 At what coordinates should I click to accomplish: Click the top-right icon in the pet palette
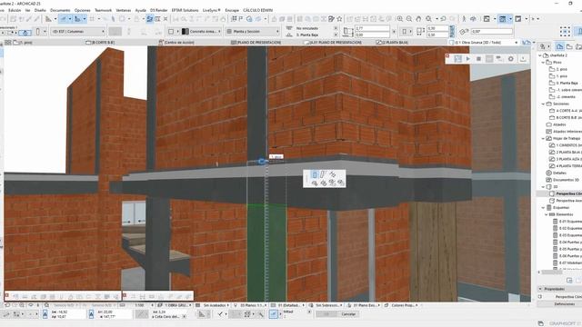click(332, 174)
